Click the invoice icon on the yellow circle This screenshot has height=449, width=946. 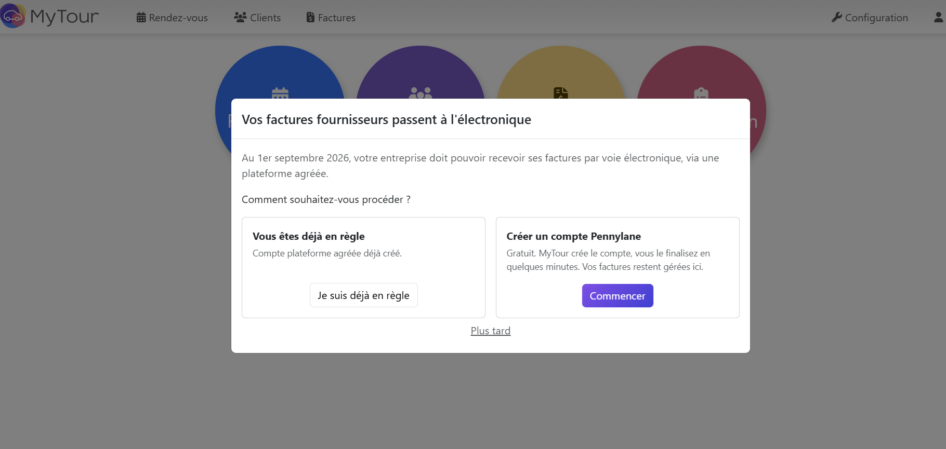click(561, 93)
